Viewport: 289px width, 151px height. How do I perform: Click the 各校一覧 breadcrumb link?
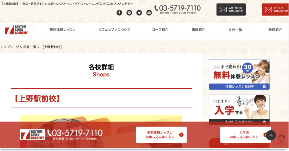pos(30,47)
